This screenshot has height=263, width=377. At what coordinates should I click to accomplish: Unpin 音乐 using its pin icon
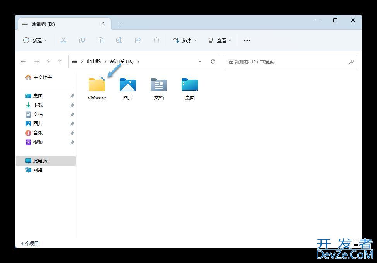pos(72,133)
